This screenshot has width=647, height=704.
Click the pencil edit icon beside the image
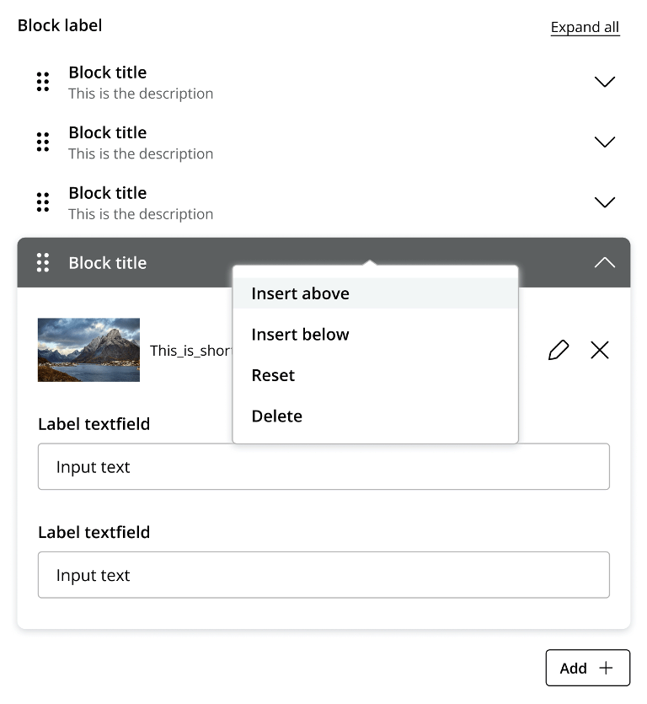559,350
